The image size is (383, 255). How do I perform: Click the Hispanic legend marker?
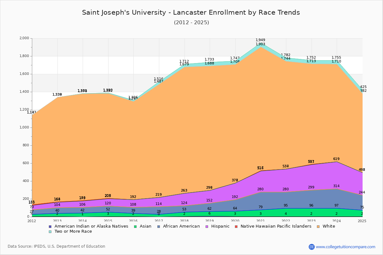tap(206, 226)
